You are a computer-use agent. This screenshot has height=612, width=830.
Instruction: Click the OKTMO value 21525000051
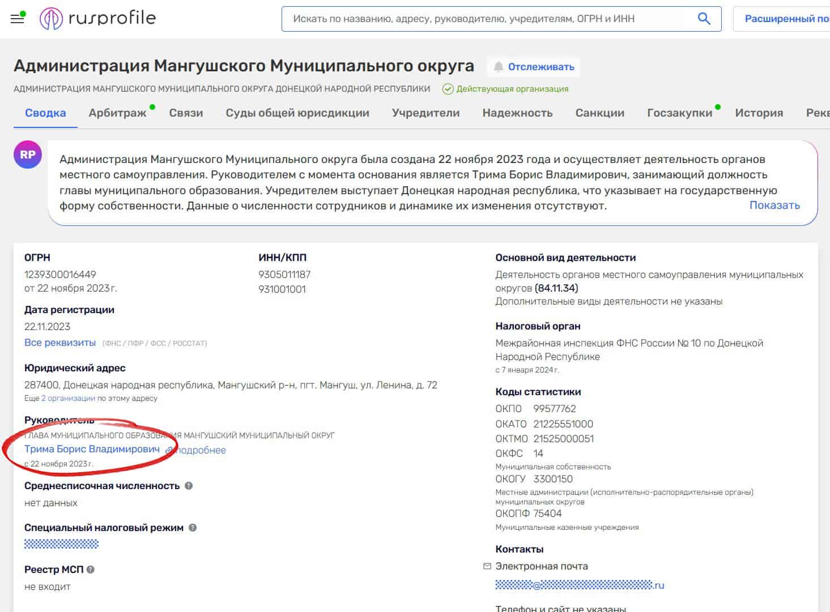564,439
